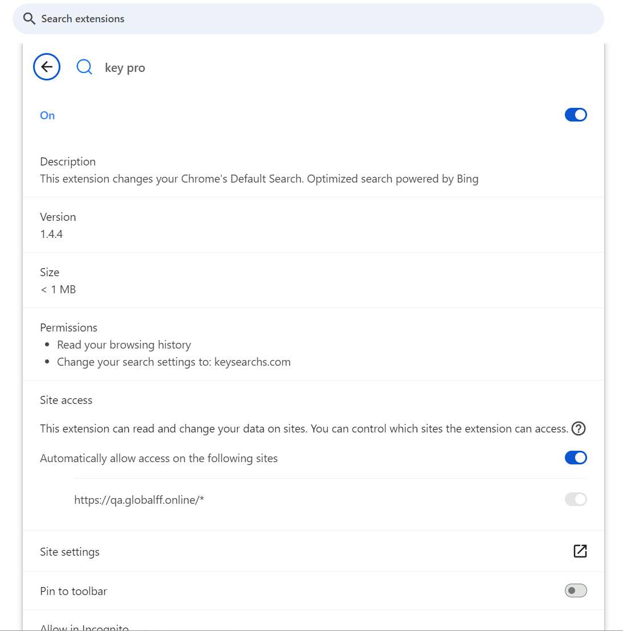Click the magnifier icon in search bar

pos(29,19)
